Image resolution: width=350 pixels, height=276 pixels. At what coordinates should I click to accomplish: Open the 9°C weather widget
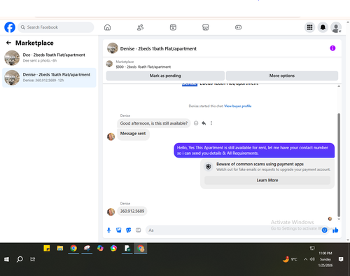pyautogui.click(x=290, y=259)
